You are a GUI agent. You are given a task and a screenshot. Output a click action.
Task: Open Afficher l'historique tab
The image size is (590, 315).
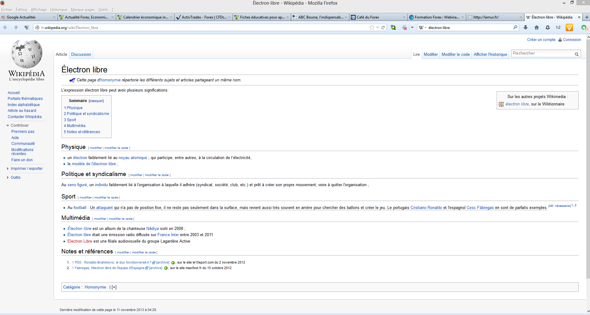490,55
